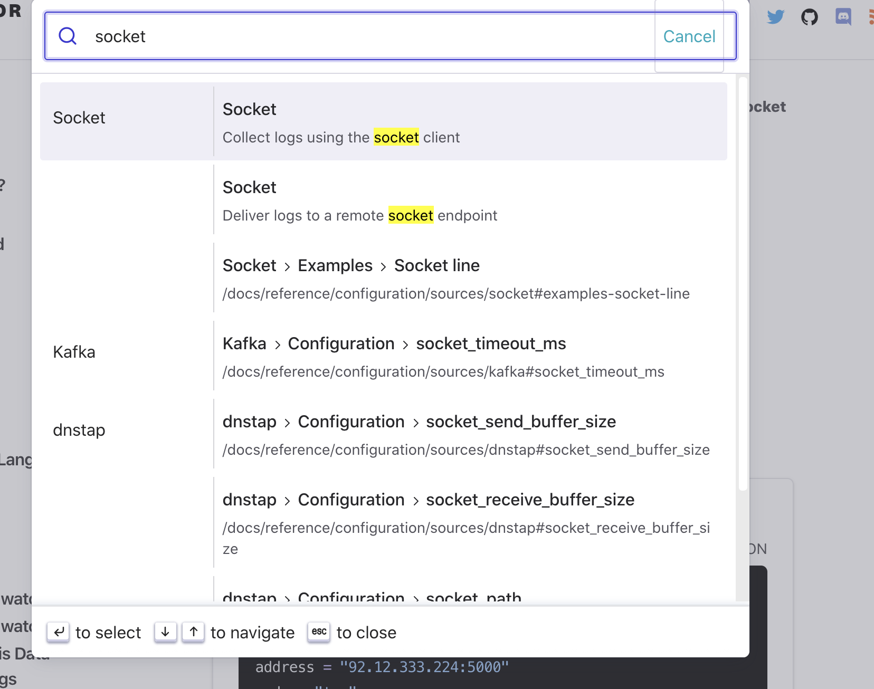Open the GitHub icon link
Screen dimensions: 874x689
coord(809,17)
